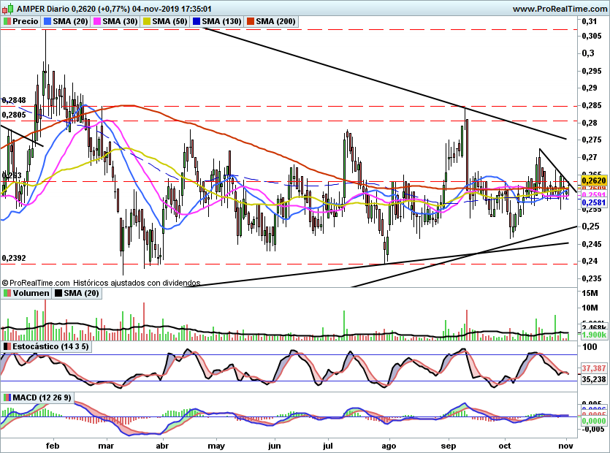Image resolution: width=610 pixels, height=453 pixels.
Task: Click the 0,2620 current price tag
Action: 594,180
